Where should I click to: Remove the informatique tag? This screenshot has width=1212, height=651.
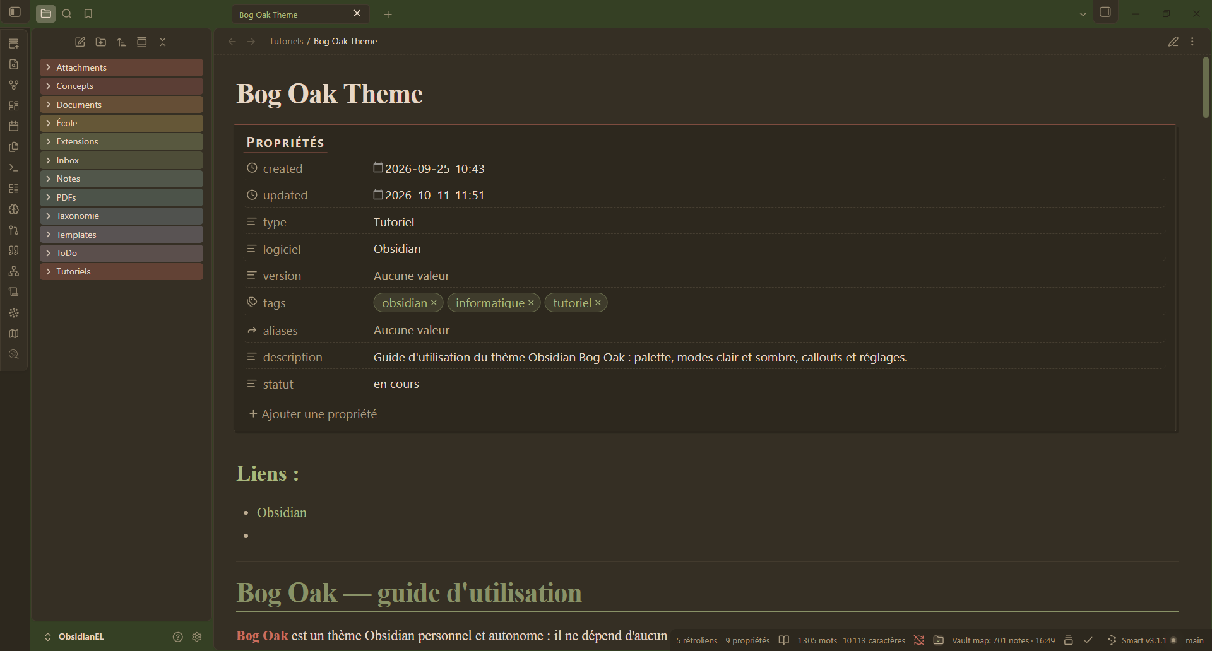pos(531,303)
